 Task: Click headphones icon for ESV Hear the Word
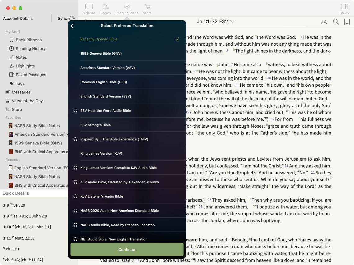click(x=75, y=111)
